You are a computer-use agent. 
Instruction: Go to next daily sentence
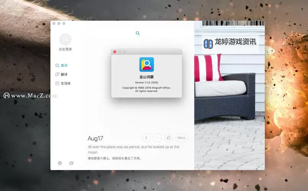click(x=157, y=138)
